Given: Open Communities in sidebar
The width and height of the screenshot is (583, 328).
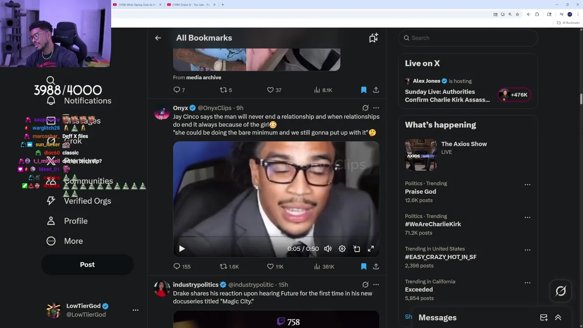Looking at the screenshot, I should [x=80, y=181].
